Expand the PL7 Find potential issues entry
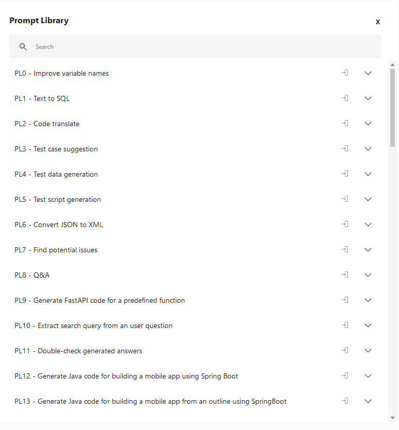Image resolution: width=399 pixels, height=430 pixels. pos(368,250)
